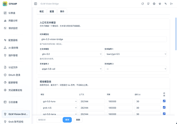The image size is (177, 124).
Task: Click the CPAMP logo icon
Action: coord(5,4)
